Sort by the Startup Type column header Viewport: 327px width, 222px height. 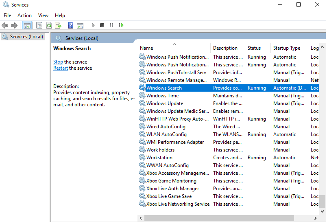[289, 48]
